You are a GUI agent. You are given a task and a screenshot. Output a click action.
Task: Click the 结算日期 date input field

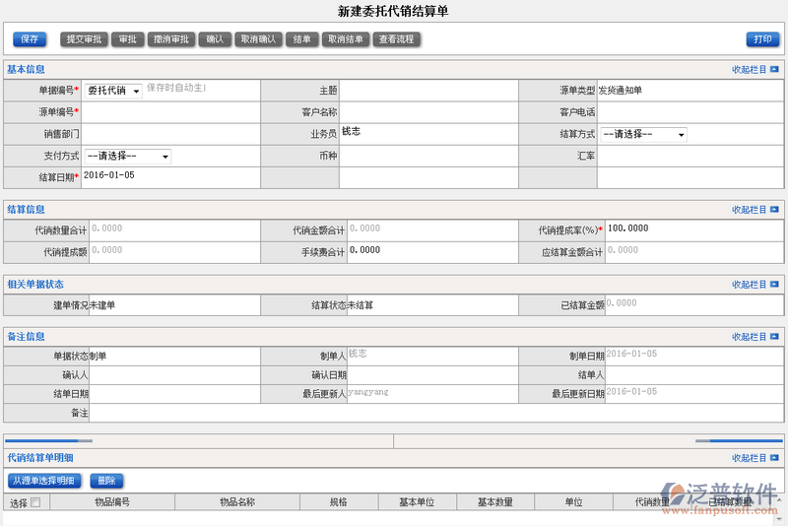tap(167, 177)
